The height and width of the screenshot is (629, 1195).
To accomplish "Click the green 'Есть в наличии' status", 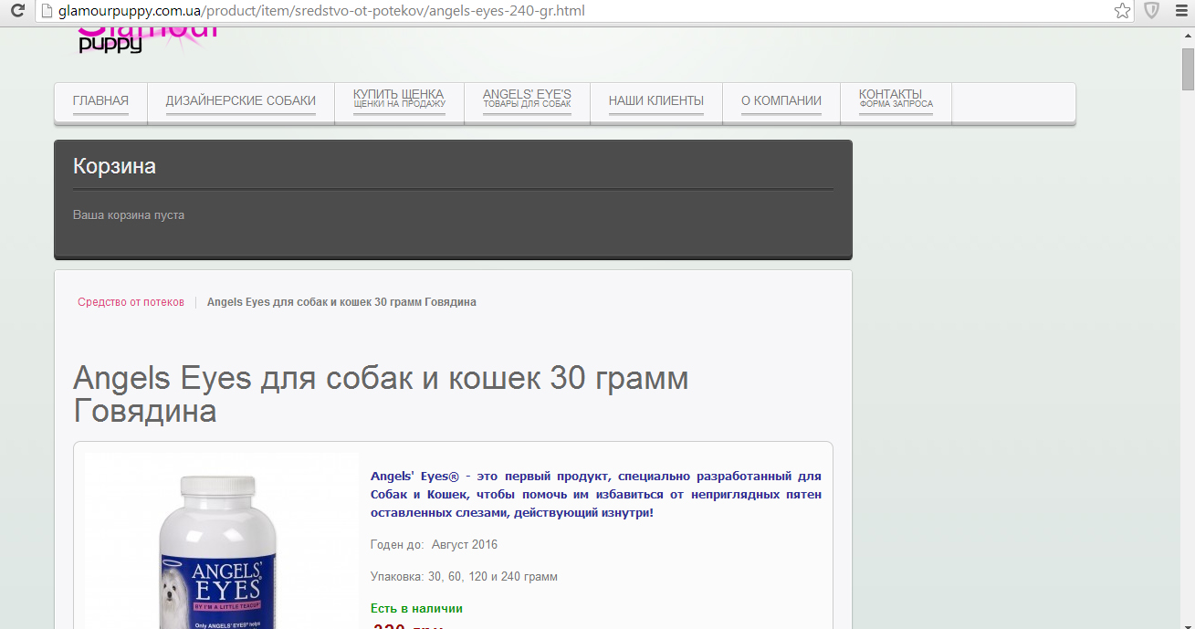I will tap(416, 608).
